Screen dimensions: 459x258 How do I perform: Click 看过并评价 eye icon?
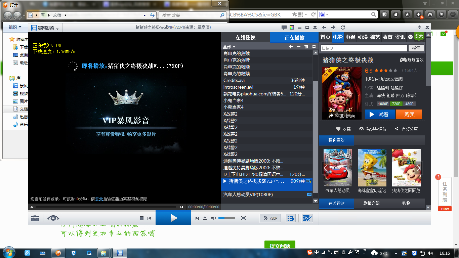point(372,129)
